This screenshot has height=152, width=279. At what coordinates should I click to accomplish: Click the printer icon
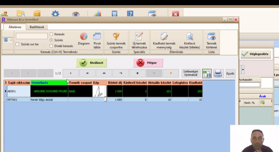[218, 73]
